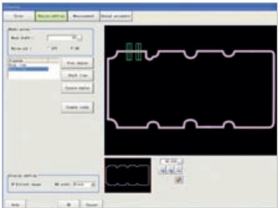Click the middle zoom icon under the image
The image size is (278, 208).
click(172, 170)
